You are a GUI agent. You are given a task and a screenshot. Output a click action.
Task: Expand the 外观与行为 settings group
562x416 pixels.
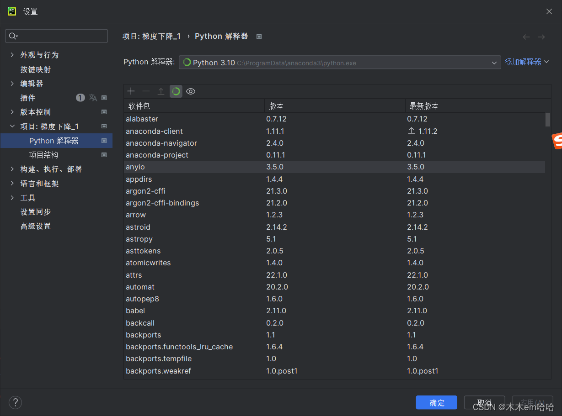12,55
